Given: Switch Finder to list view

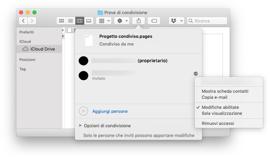Looking at the screenshot, I should click(71, 21).
